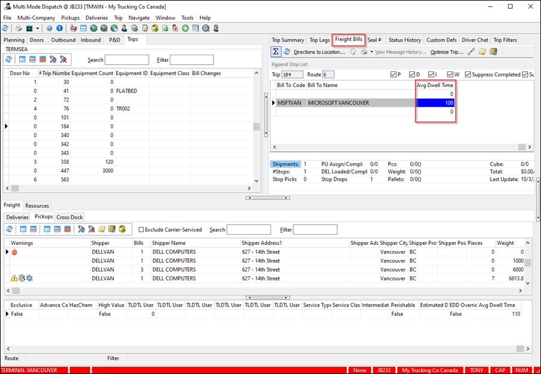Image resolution: width=541 pixels, height=374 pixels.
Task: Click the printer icon in main toolbar
Action: pyautogui.click(x=19, y=28)
